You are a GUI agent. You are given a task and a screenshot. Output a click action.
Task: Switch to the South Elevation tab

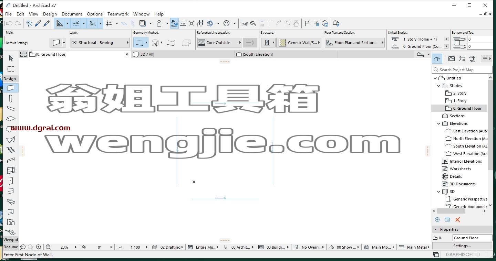point(286,54)
